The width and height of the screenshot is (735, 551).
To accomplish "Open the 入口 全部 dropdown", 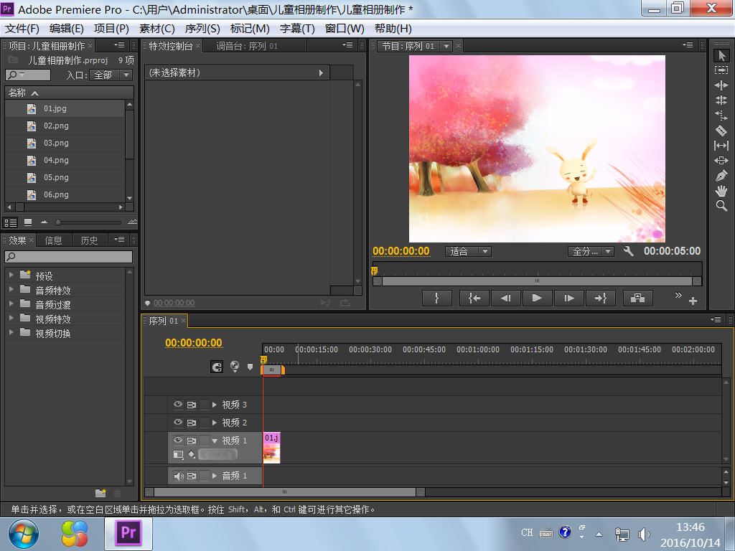I will tap(111, 75).
